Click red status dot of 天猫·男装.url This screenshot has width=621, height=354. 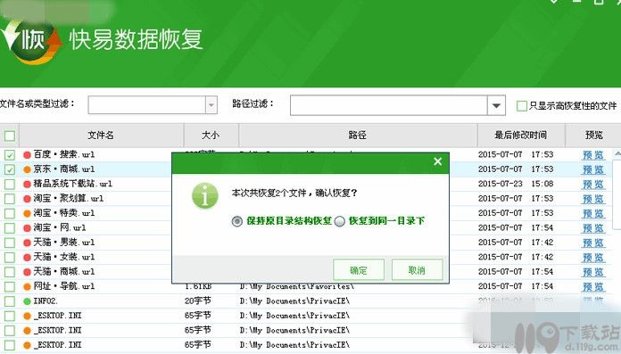pyautogui.click(x=27, y=243)
